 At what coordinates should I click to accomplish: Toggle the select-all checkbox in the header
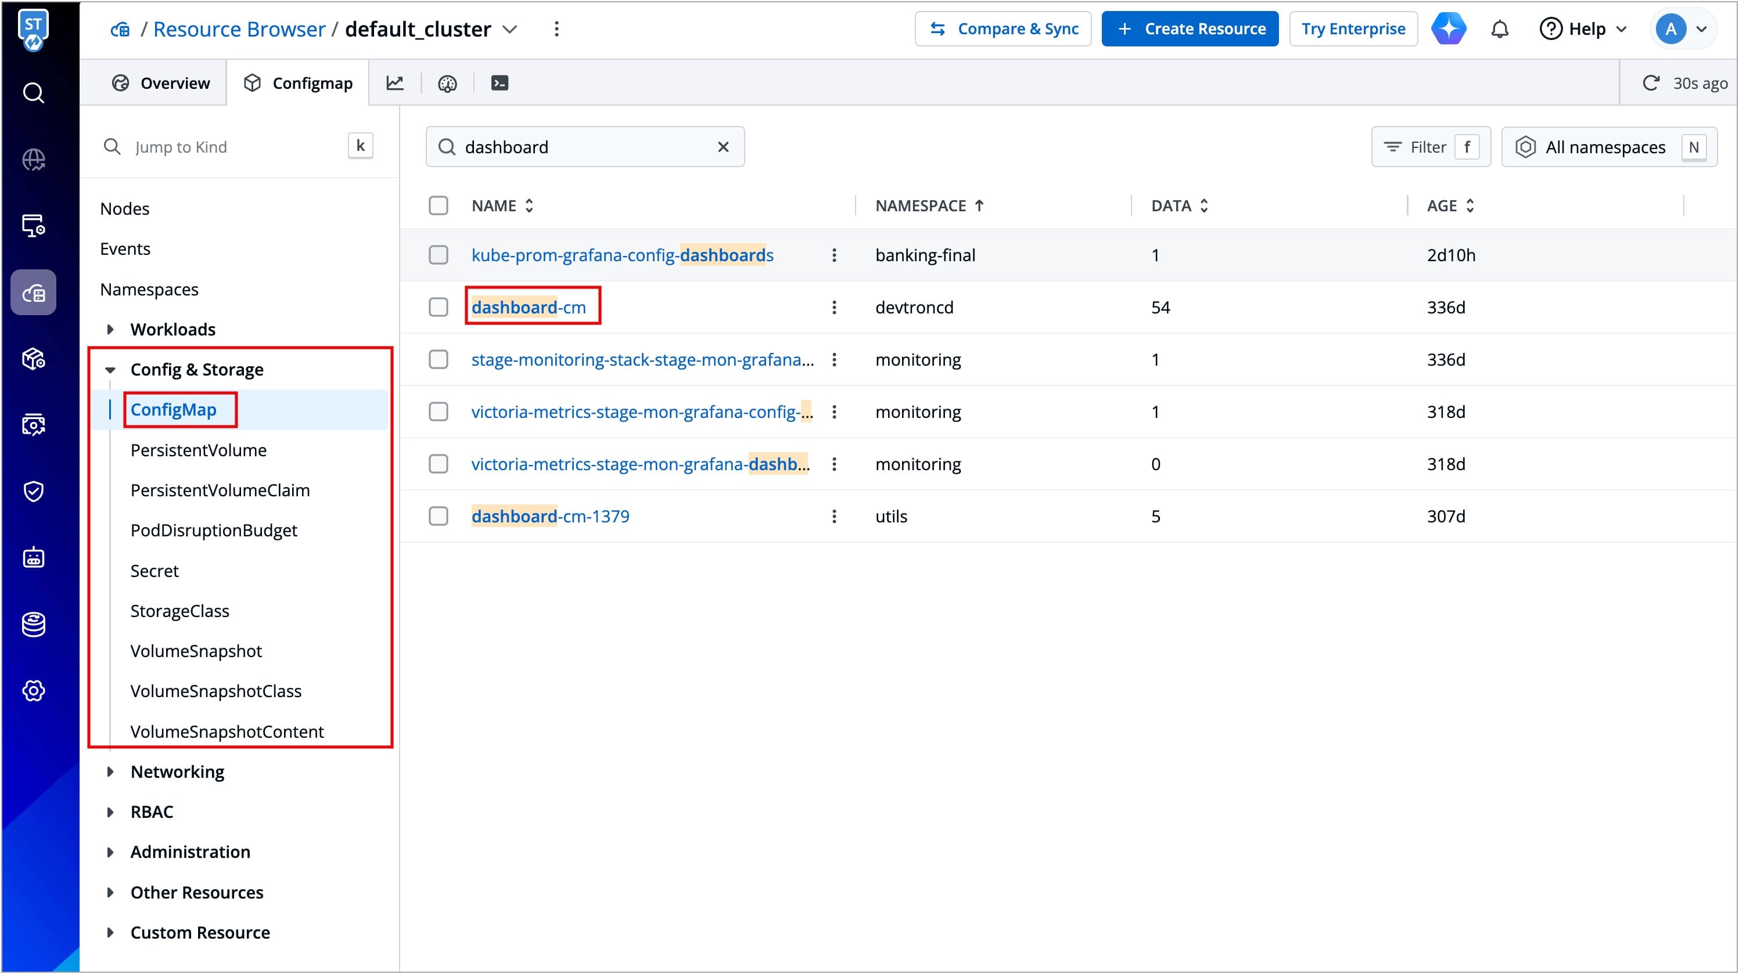[438, 205]
